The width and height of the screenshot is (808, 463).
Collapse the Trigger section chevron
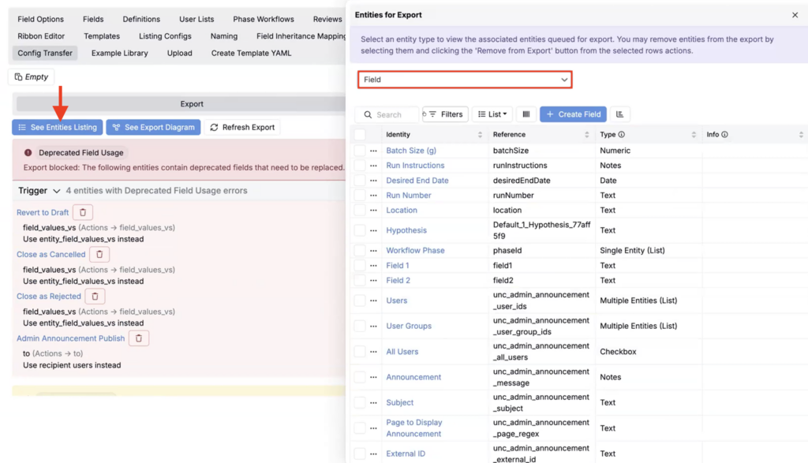(x=57, y=191)
